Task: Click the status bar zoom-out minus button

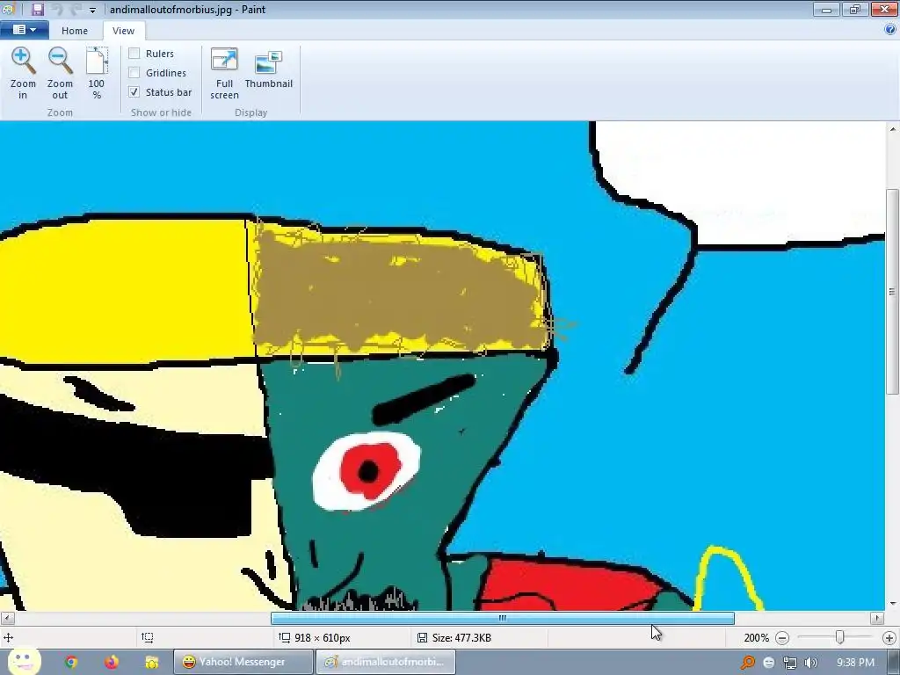Action: pyautogui.click(x=781, y=638)
